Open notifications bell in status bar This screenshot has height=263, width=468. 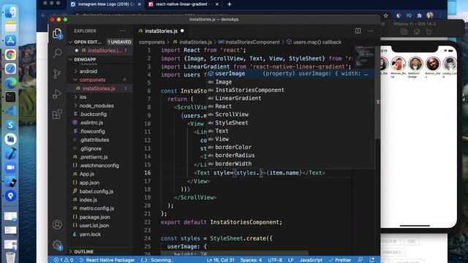coord(372,260)
